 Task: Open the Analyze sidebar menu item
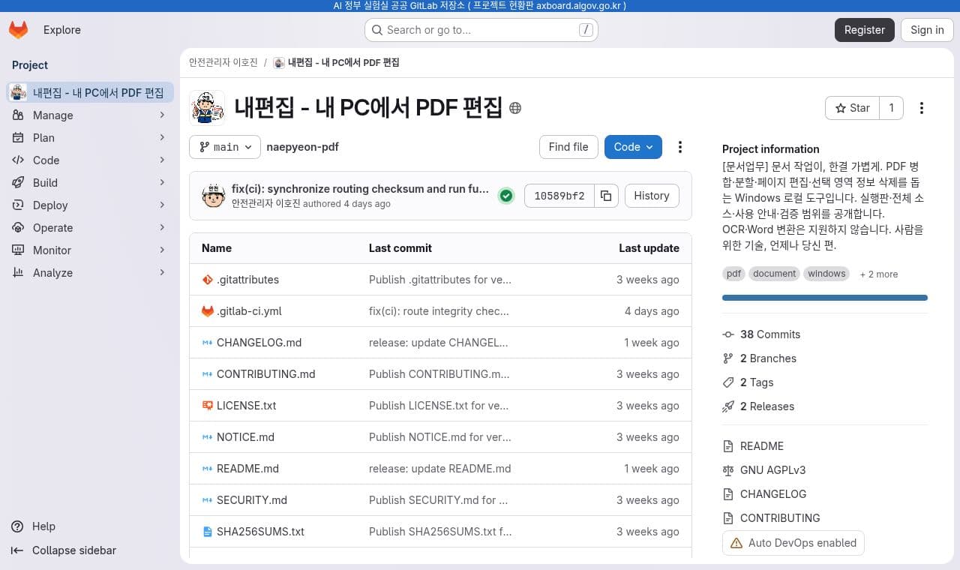(90, 273)
